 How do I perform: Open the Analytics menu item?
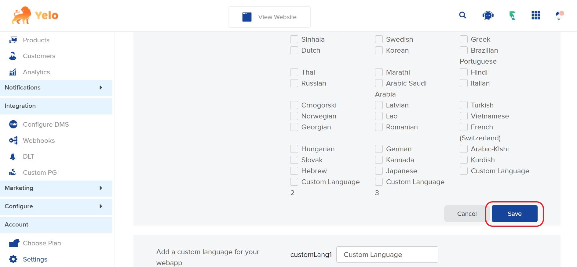tap(36, 72)
